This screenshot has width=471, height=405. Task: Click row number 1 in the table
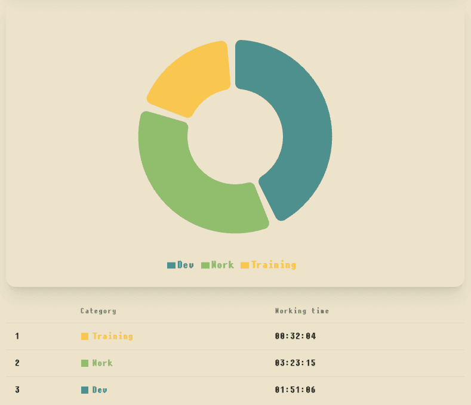(17, 336)
